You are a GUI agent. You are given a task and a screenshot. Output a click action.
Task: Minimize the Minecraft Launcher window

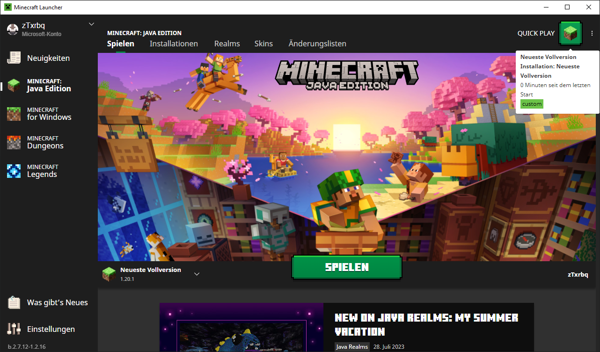pos(546,7)
